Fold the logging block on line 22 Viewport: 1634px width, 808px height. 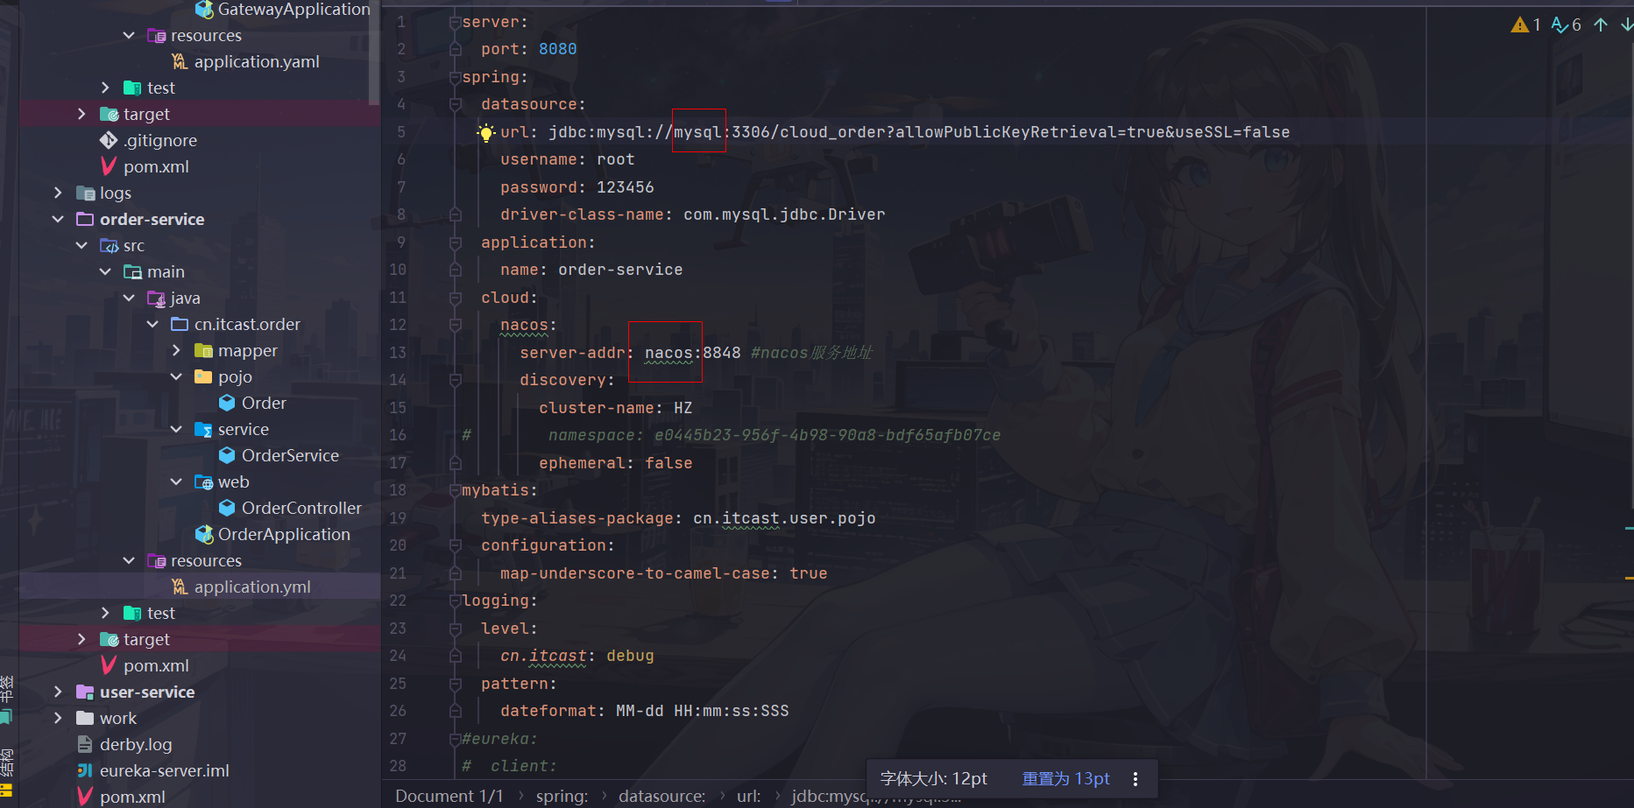[455, 601]
